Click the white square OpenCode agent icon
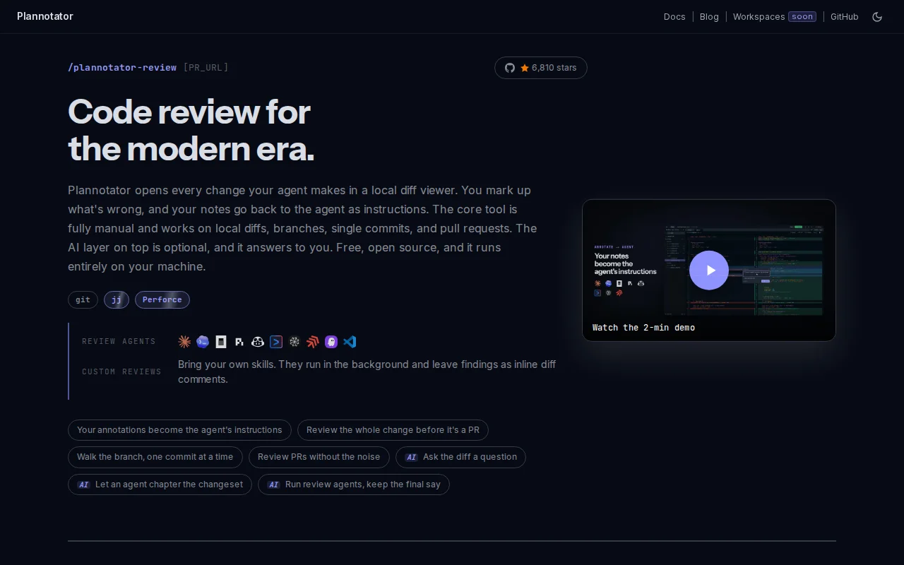The image size is (904, 565). [x=221, y=342]
